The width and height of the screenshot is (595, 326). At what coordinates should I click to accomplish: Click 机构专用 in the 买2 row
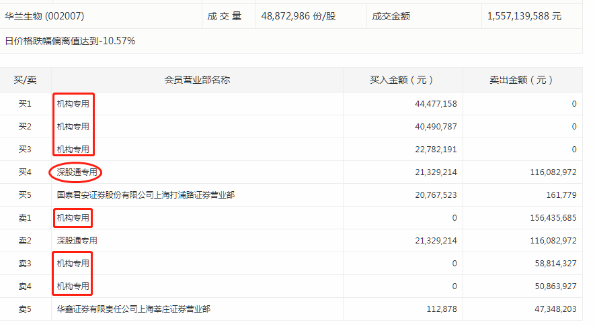click(73, 127)
